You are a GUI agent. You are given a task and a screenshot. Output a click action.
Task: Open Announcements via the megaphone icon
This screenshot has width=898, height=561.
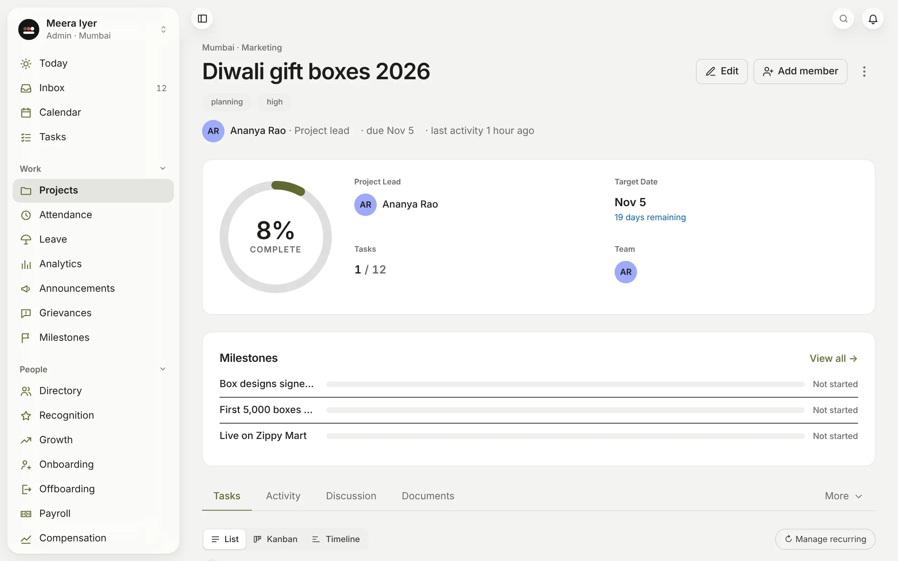point(26,289)
